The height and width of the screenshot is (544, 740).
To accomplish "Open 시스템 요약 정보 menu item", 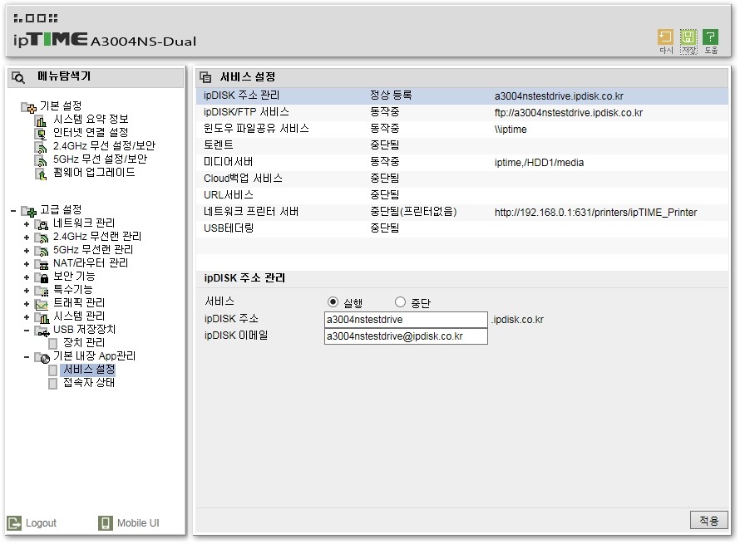I will coord(91,120).
